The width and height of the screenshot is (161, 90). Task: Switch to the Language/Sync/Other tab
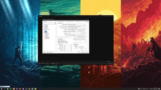[79, 21]
